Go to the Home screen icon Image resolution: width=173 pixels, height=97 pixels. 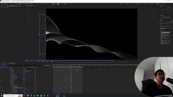pyautogui.click(x=2, y=4)
